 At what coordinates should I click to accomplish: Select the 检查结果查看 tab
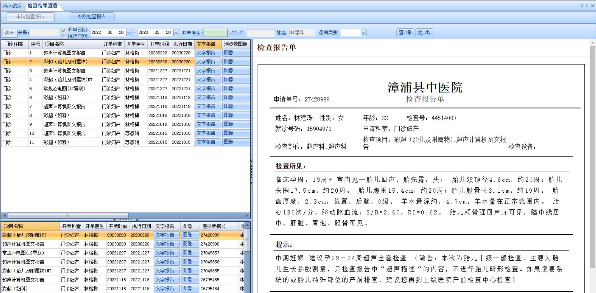click(x=42, y=6)
